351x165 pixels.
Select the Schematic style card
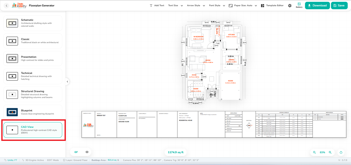33,23
